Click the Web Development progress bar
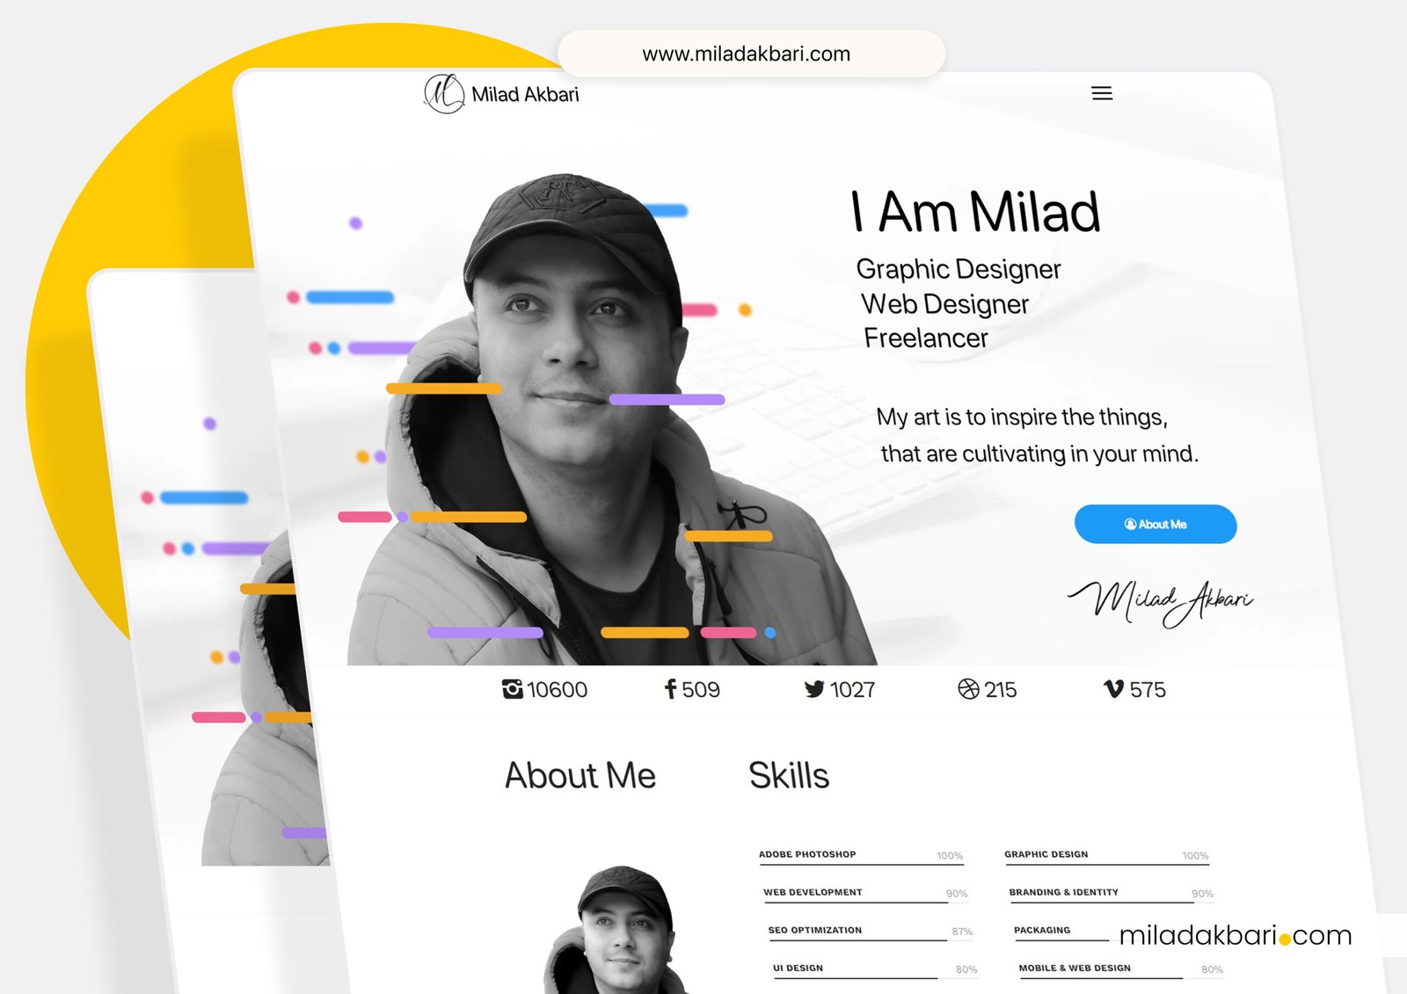1407x994 pixels. coord(866,895)
